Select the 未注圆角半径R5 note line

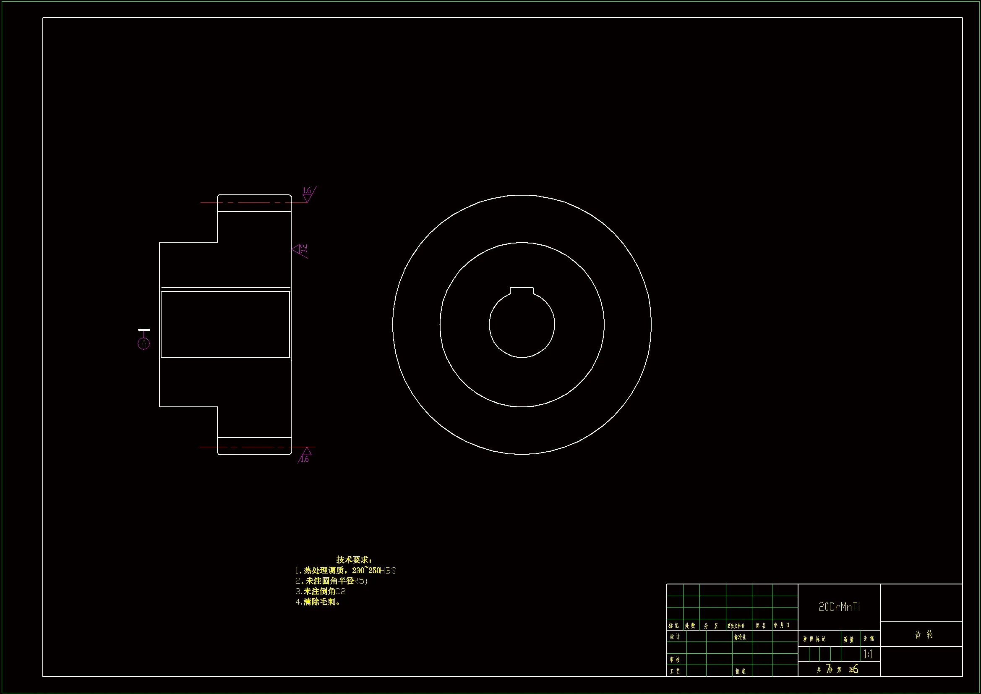(x=331, y=581)
